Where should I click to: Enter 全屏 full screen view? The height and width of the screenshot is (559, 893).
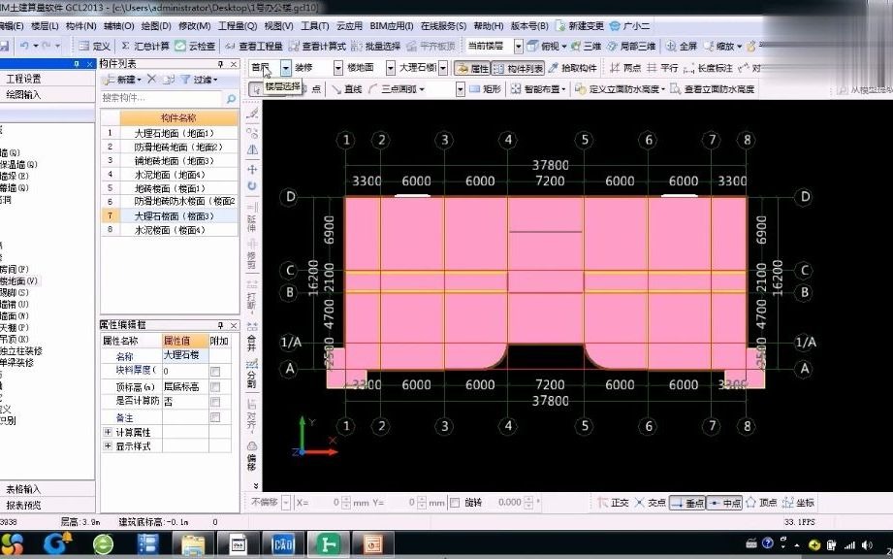coord(681,47)
